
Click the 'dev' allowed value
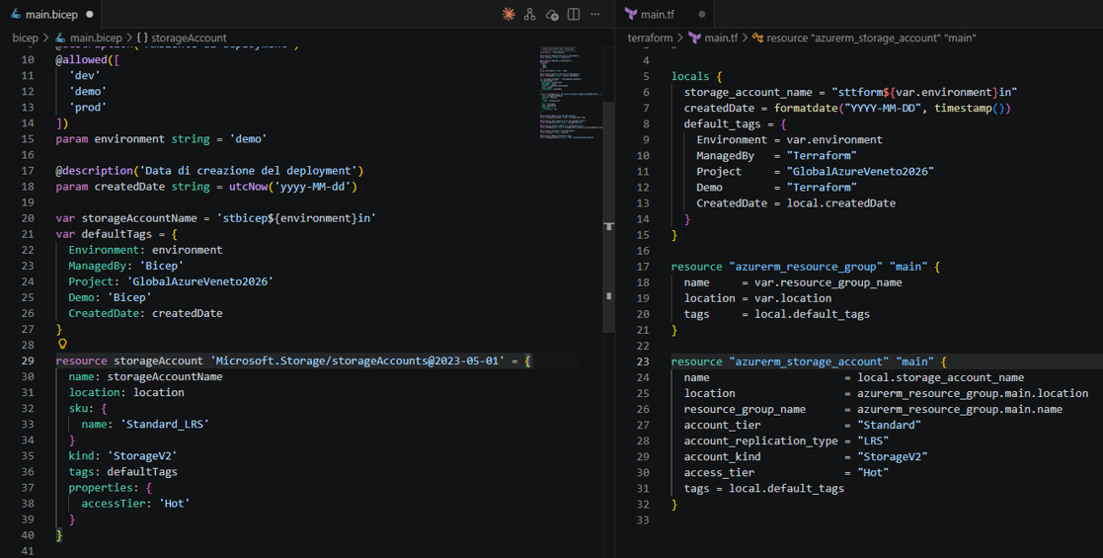tap(84, 76)
